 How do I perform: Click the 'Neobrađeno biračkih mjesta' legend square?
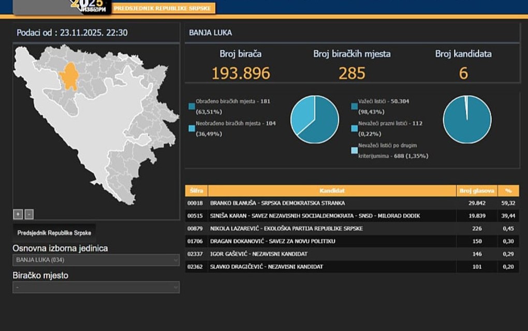click(x=192, y=128)
